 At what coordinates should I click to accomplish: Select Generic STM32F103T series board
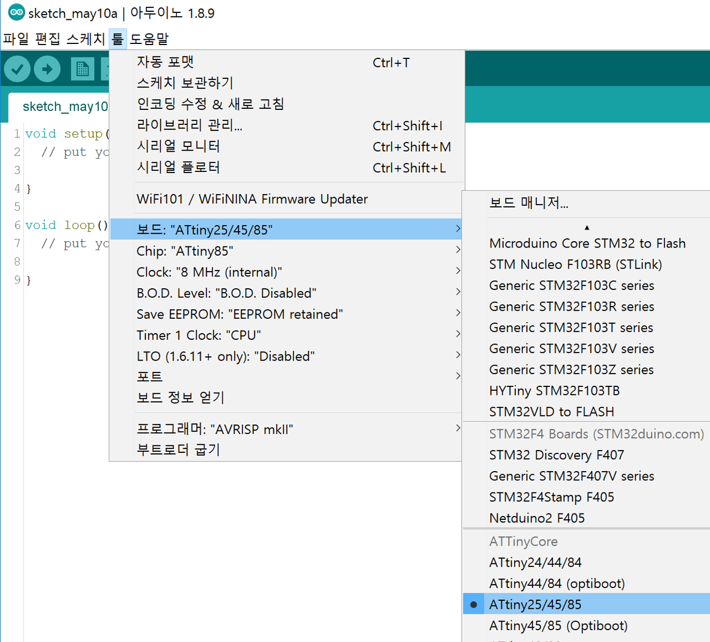click(586, 327)
